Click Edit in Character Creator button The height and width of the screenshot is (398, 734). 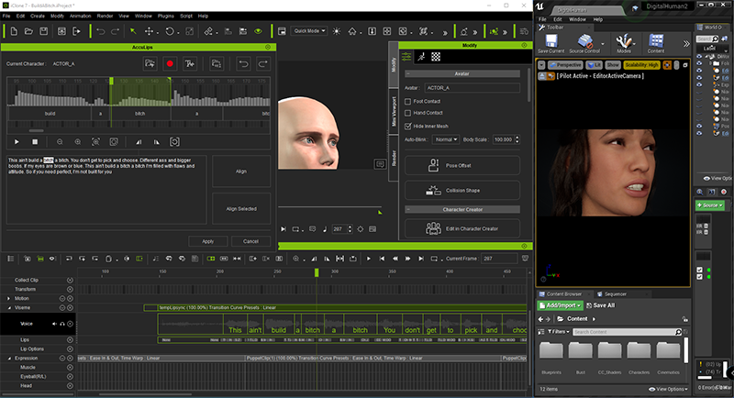pos(462,229)
